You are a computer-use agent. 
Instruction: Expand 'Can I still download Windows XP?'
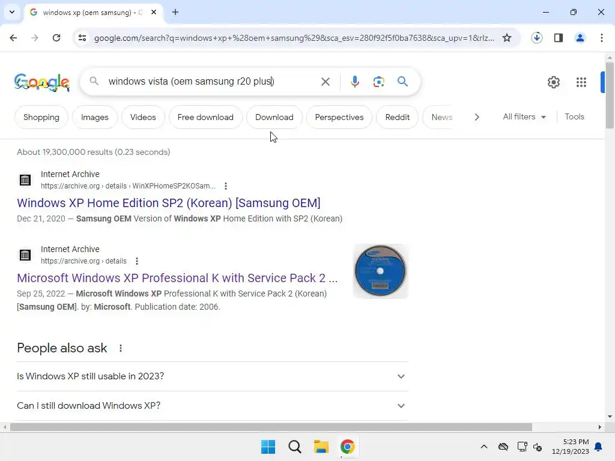(212, 406)
